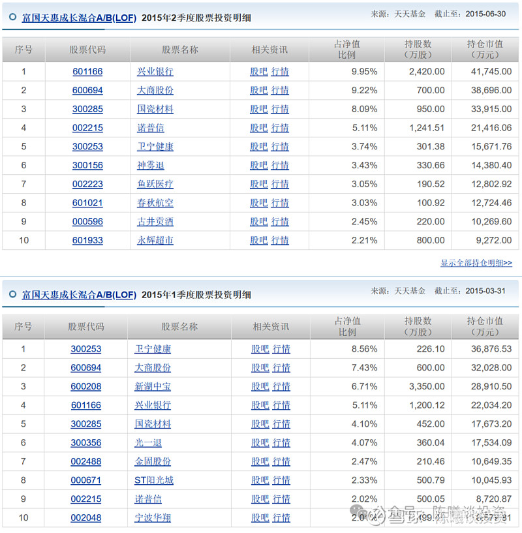Click 行情 in the 神雾退 row
This screenshot has height=533, width=522.
coord(280,165)
